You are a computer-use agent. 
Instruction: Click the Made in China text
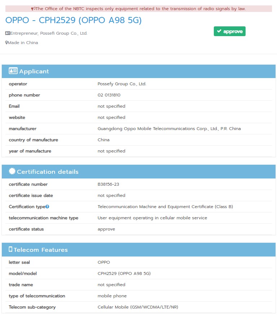click(x=23, y=43)
